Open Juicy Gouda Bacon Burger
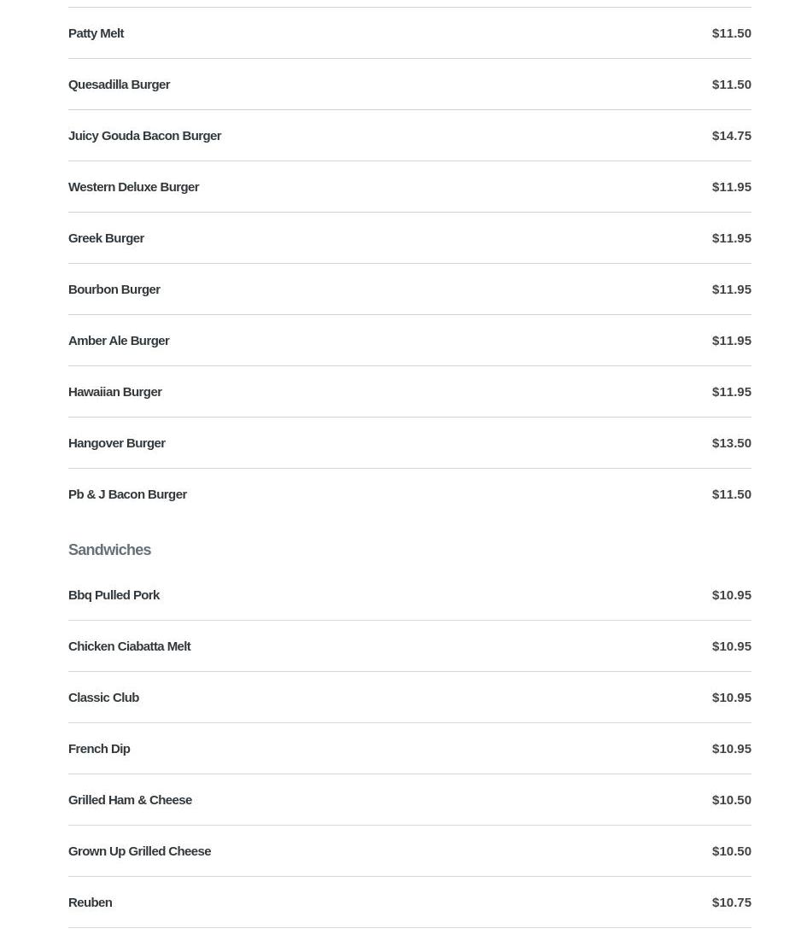 point(144,136)
